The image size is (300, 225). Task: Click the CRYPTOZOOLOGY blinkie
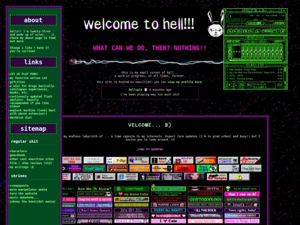coord(205,199)
